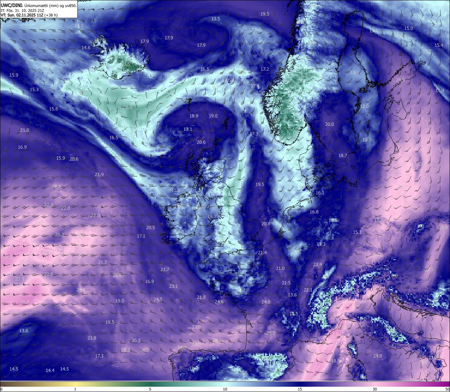Image resolution: width=450 pixels, height=392 pixels.
Task: Click the map value '15.3'
Action: point(34,89)
